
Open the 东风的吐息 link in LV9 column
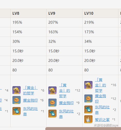tap(66, 114)
